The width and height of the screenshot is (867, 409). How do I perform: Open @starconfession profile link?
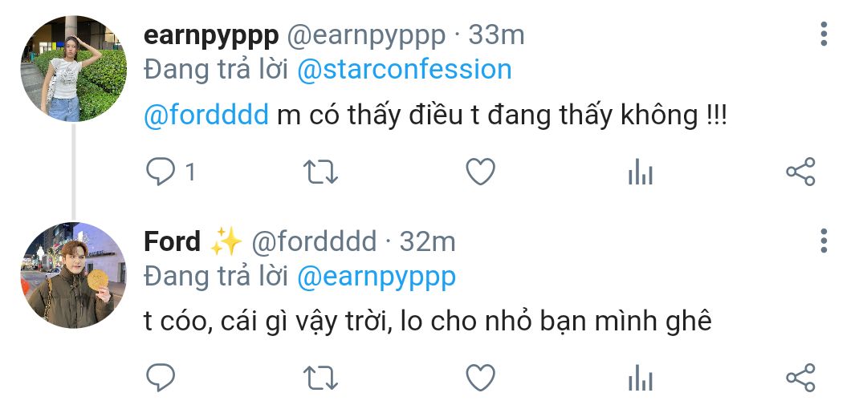pyautogui.click(x=405, y=71)
